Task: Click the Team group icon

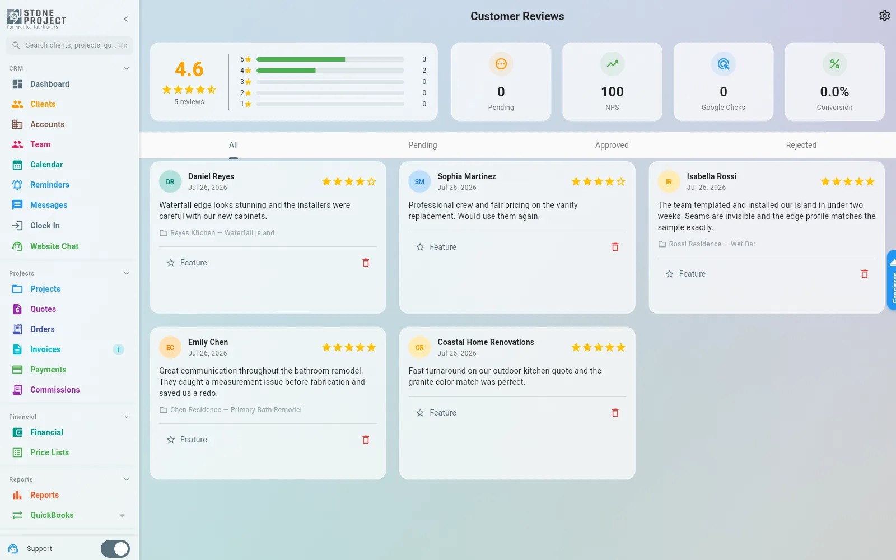Action: tap(17, 144)
